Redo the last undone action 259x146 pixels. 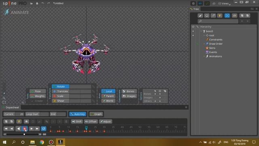(49, 3)
